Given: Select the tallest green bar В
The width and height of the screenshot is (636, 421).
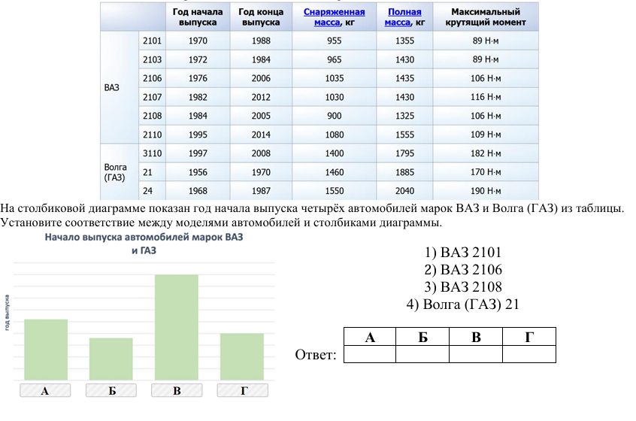Looking at the screenshot, I should point(176,327).
